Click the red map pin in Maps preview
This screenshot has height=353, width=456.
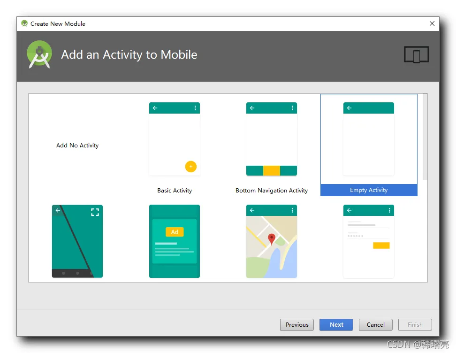(272, 239)
